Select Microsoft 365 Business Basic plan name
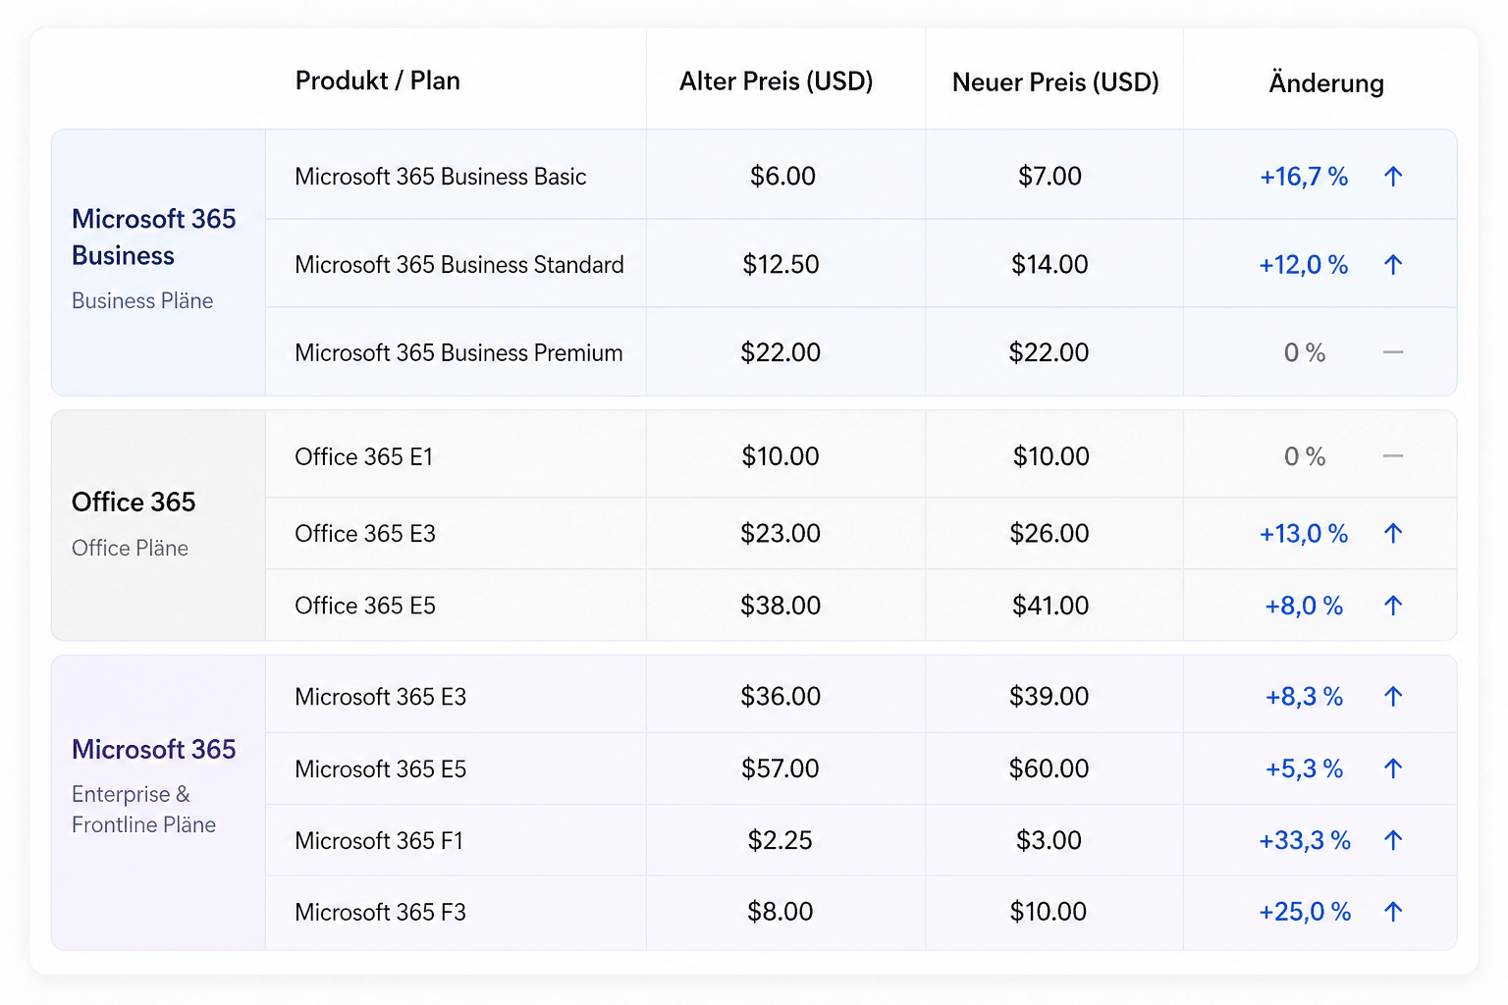 pyautogui.click(x=440, y=177)
